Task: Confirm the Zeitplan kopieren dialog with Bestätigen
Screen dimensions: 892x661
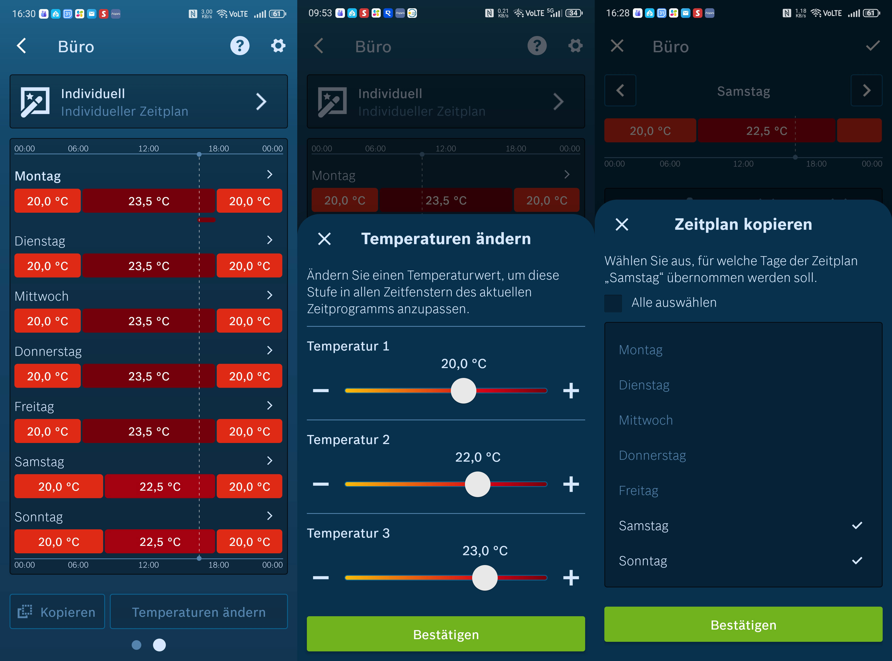Action: click(743, 624)
